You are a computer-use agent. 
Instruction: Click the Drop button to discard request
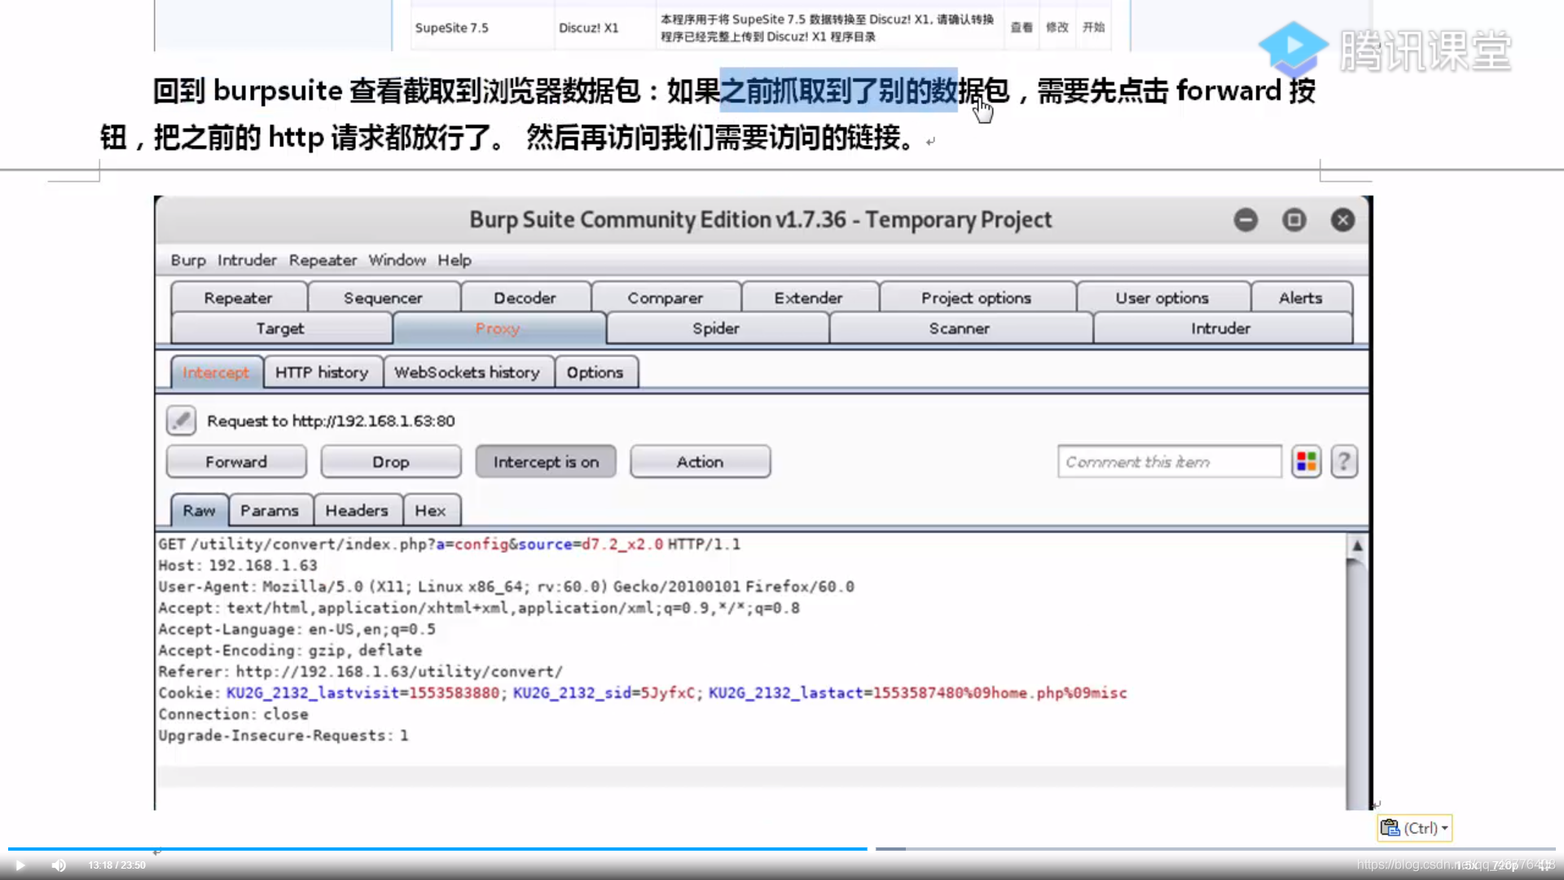[x=390, y=461]
